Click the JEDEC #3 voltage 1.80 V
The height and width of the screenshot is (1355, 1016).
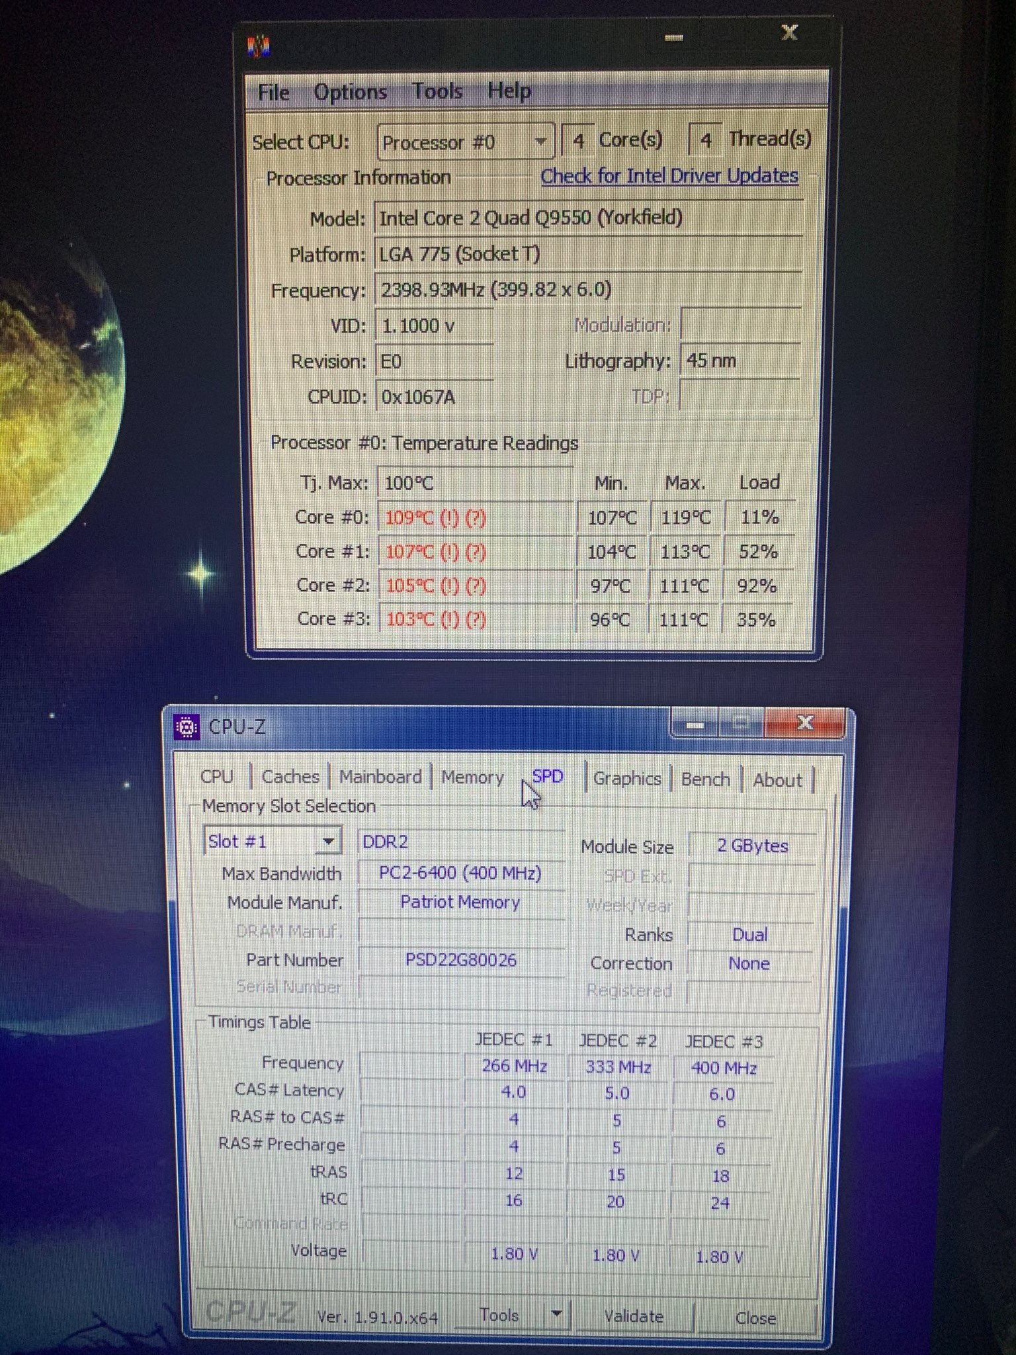(x=719, y=1257)
